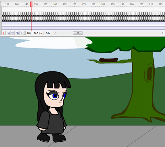Move playhead to frame 160 on ruler

55,4
